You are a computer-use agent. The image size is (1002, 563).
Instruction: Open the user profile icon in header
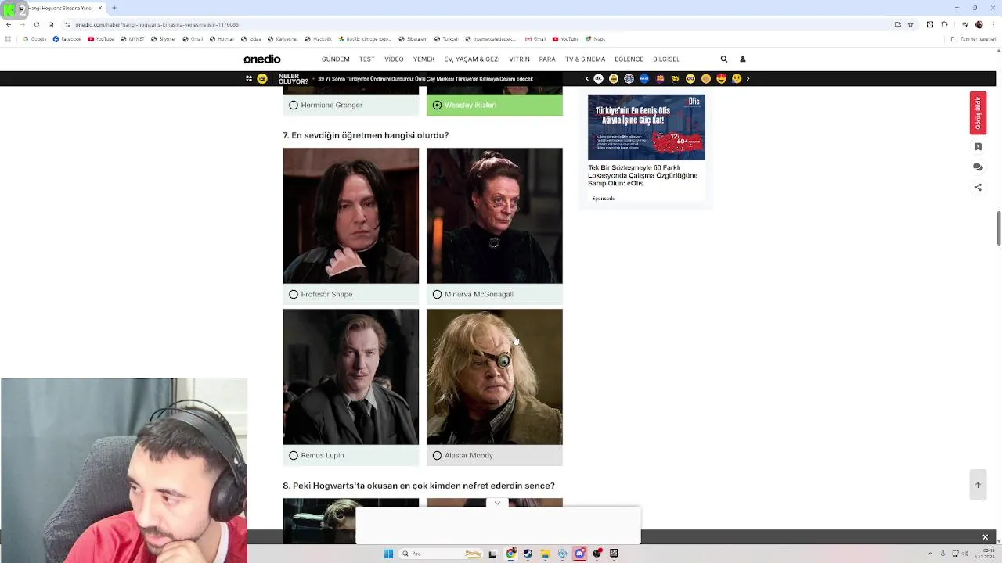[x=743, y=59]
